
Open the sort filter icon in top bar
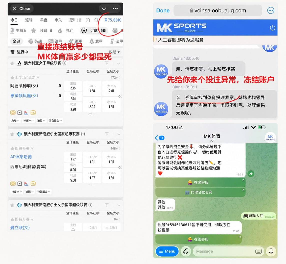tap(79, 20)
